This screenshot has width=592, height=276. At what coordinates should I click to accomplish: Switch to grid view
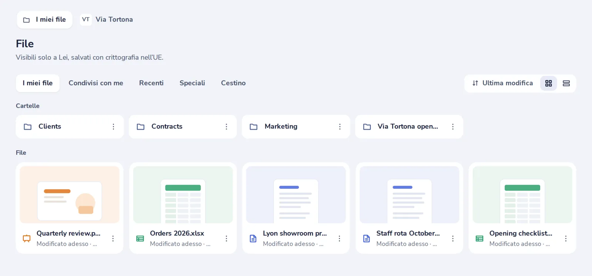548,84
